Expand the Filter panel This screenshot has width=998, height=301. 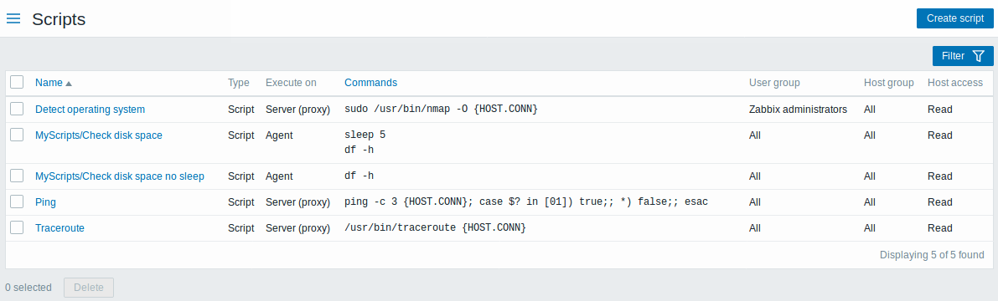click(962, 56)
